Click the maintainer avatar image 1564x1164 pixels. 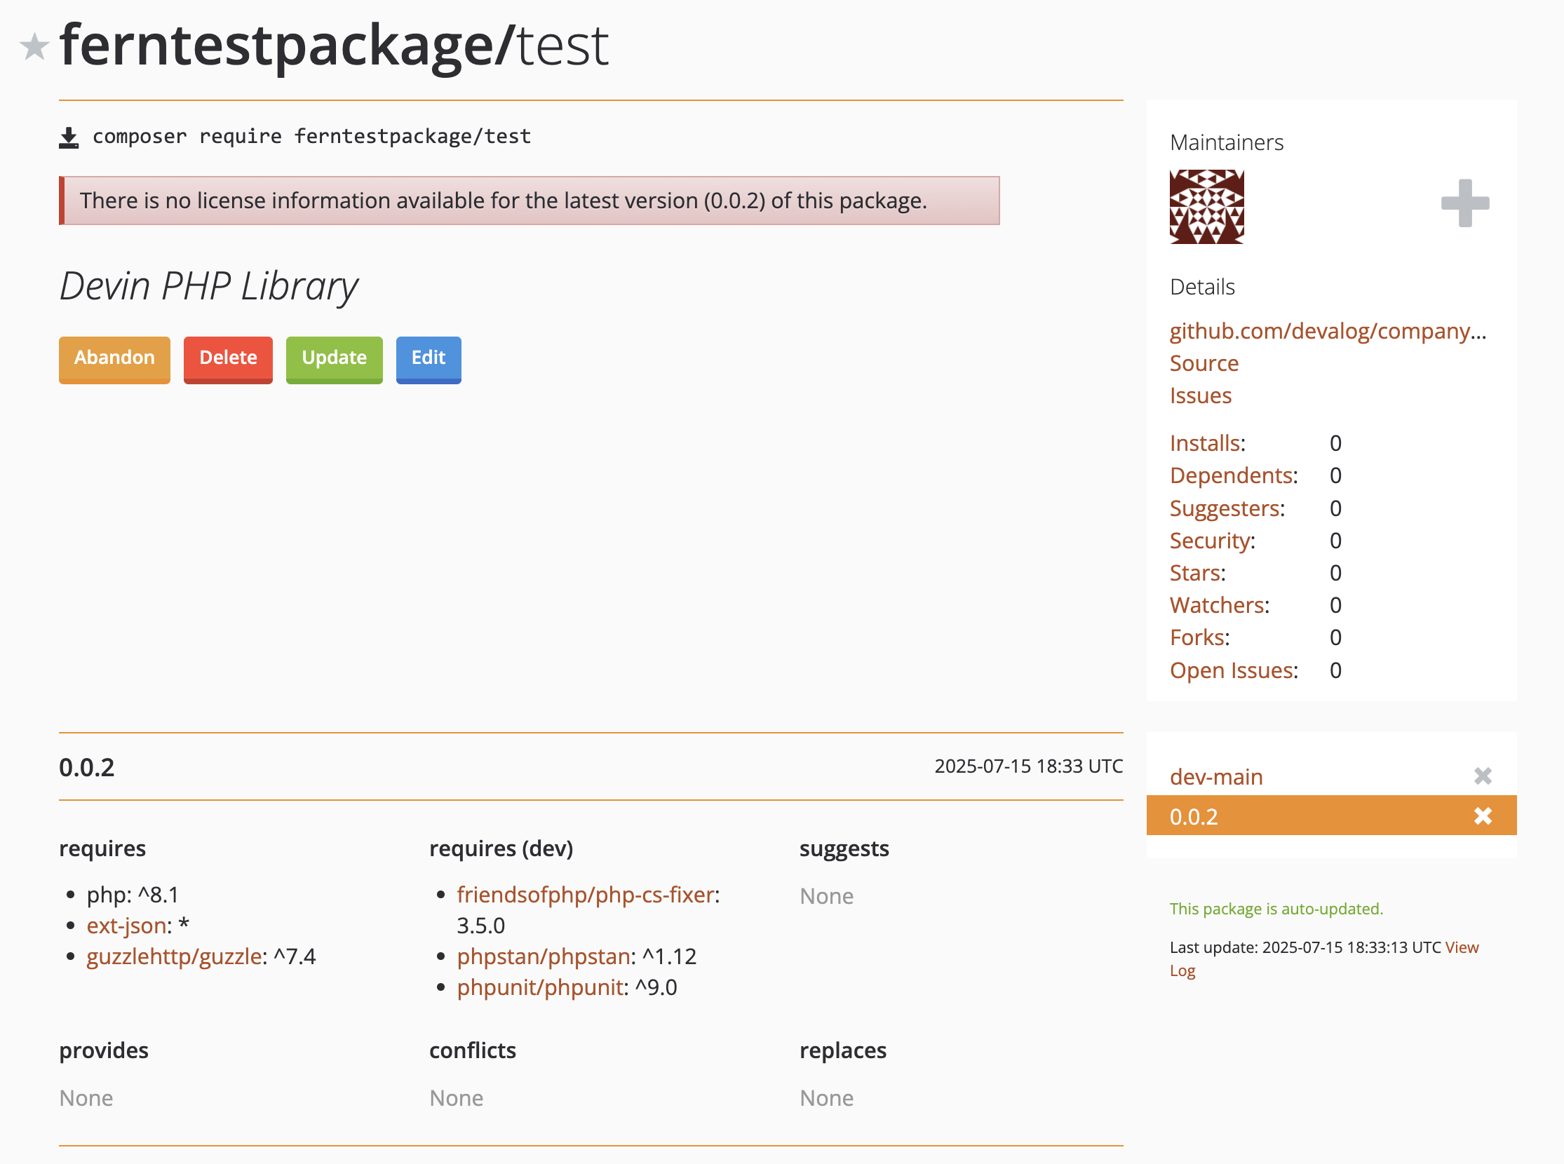coord(1206,208)
